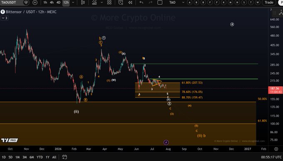Open chart settings gear icon
This screenshot has height=161, width=283.
coord(276,149)
